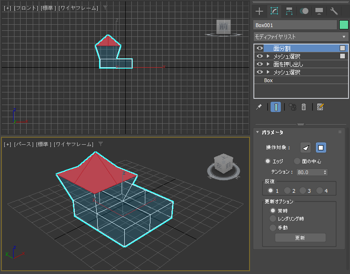The width and height of the screenshot is (350, 274).
Task: Switch to the Modify panel tab
Action: tap(274, 11)
